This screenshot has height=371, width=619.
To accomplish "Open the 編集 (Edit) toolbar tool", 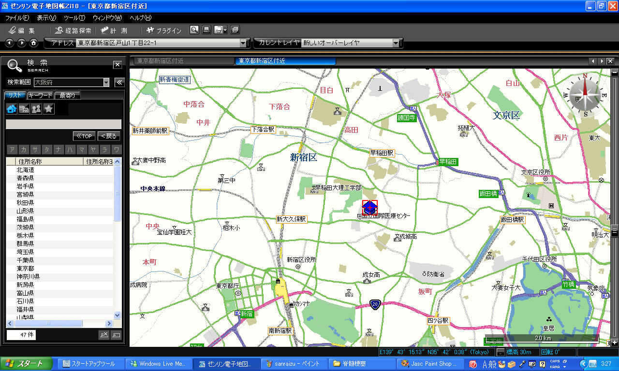I will tap(22, 30).
